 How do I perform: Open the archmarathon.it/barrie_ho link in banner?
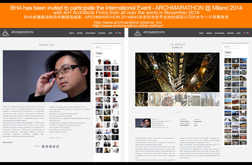128,22
